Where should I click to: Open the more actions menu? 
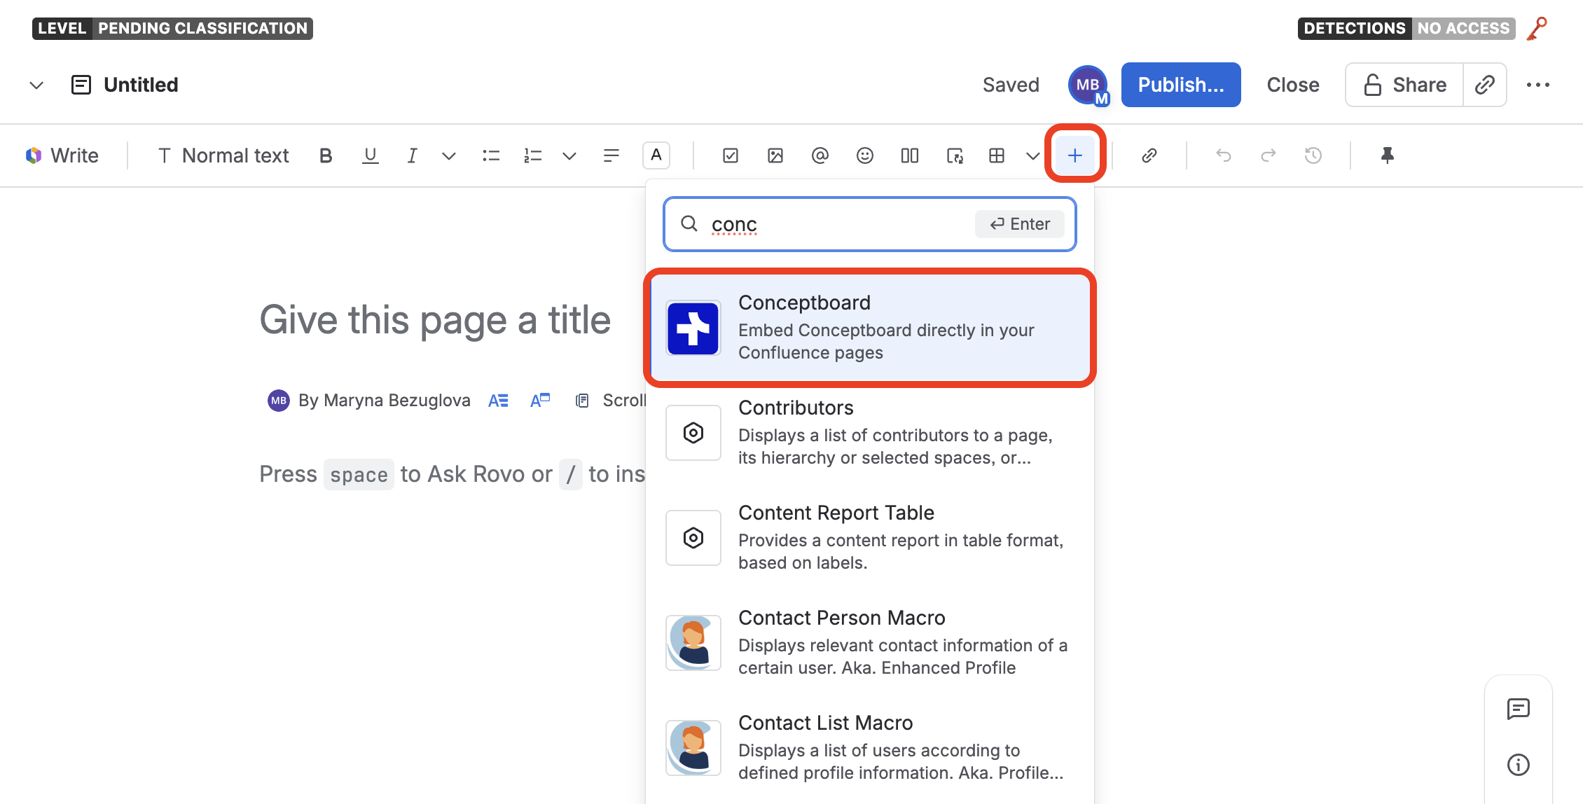(1538, 85)
